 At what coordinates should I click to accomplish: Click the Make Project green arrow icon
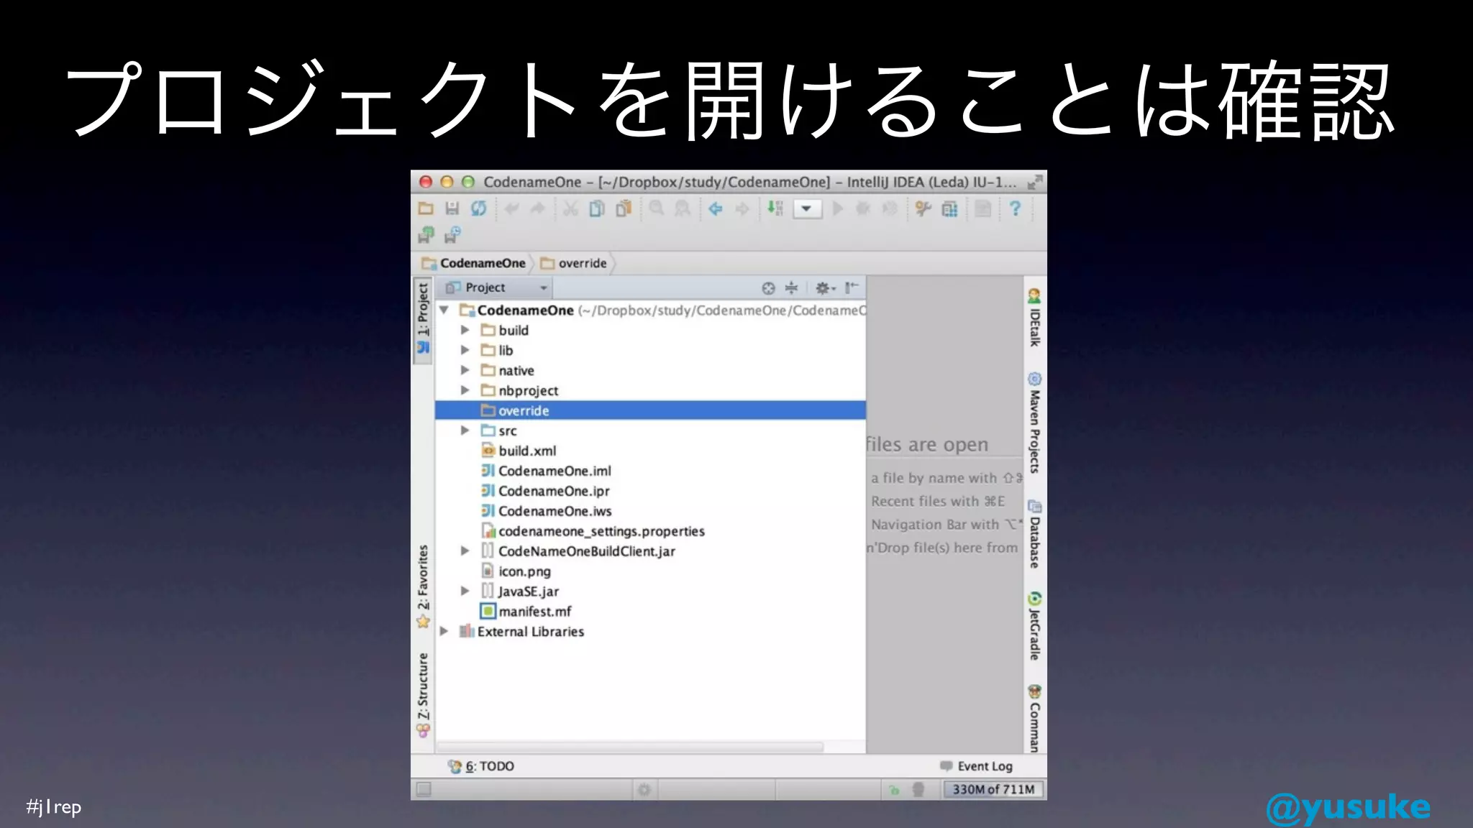[x=775, y=208]
